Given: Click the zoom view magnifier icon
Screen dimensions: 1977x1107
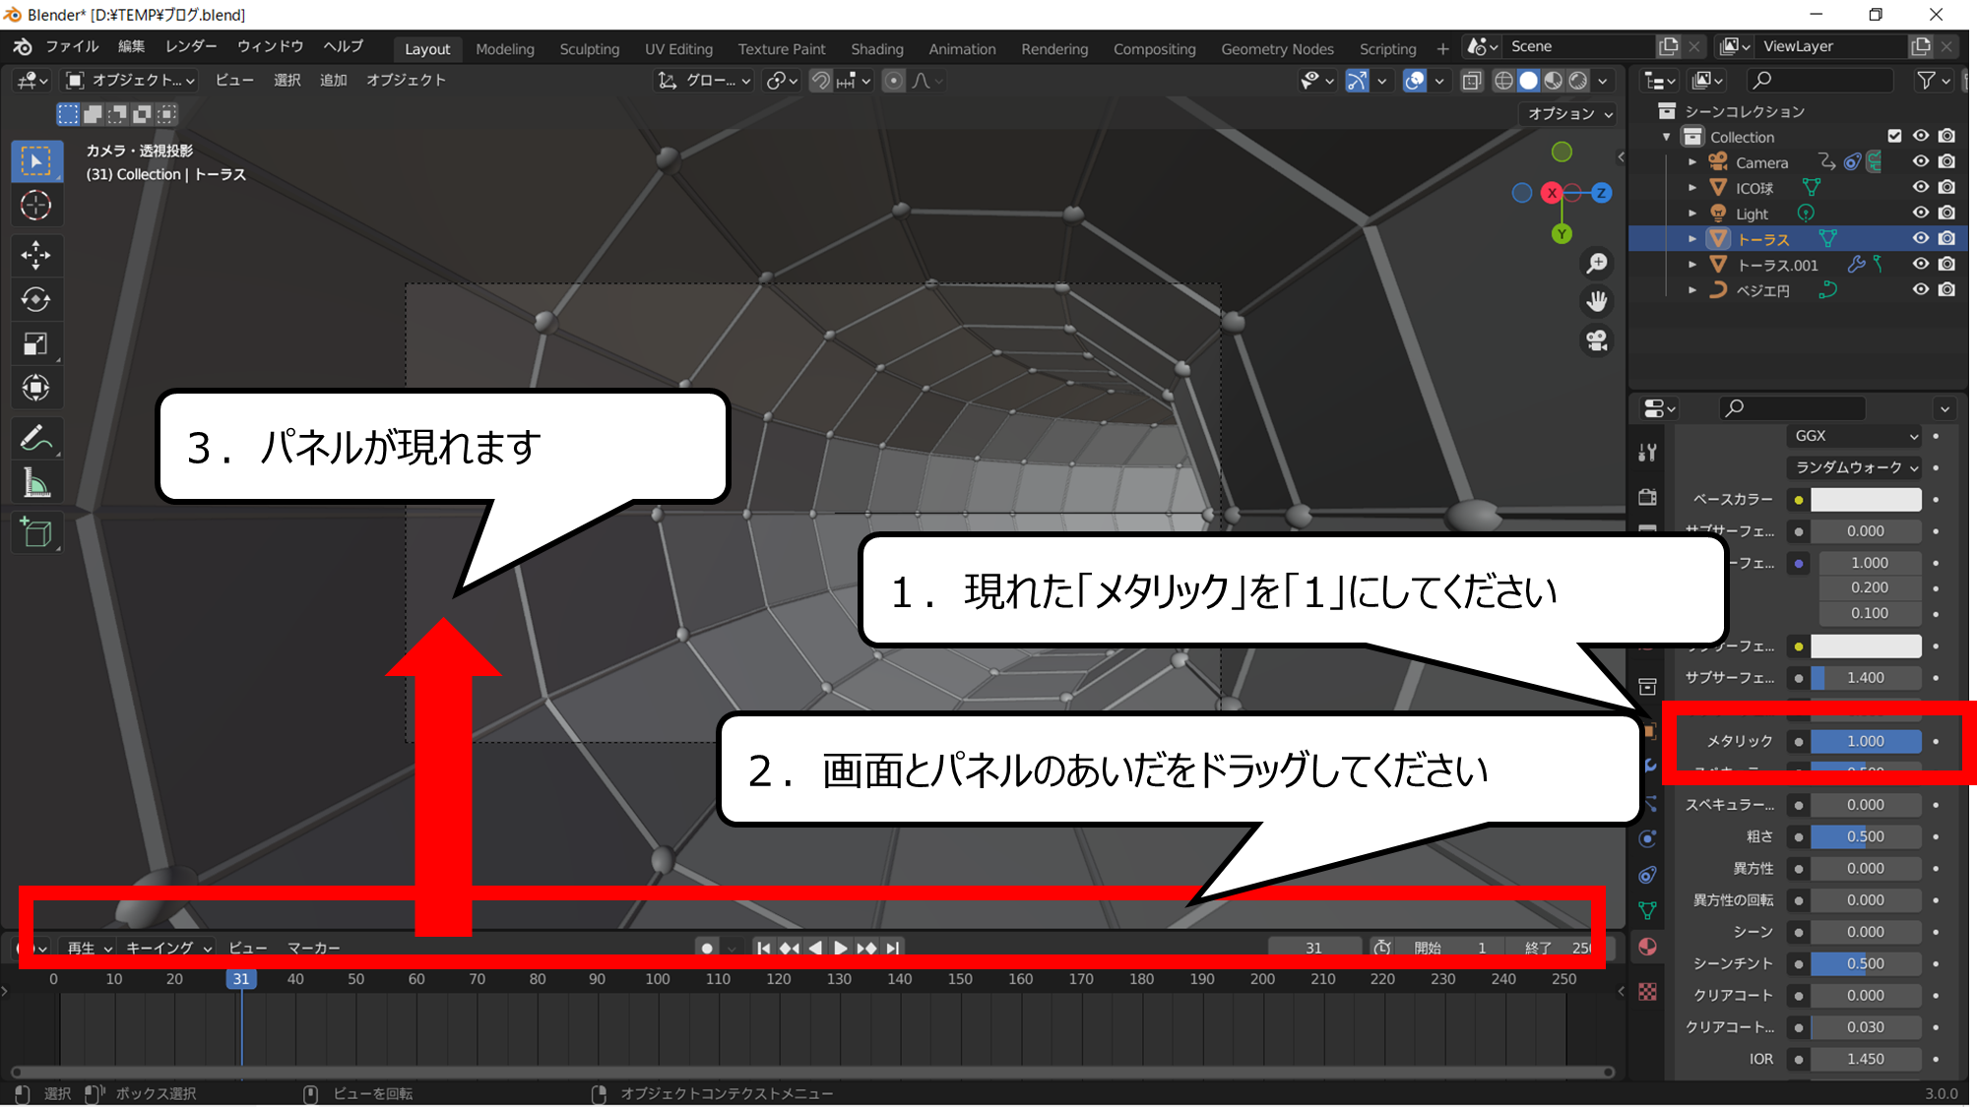Looking at the screenshot, I should (1596, 264).
